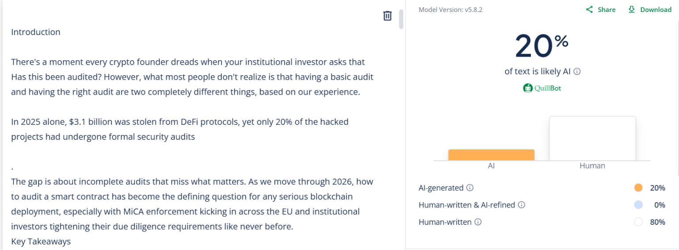Viewport: 679px width, 250px height.
Task: Show info for Human-written & AI-refined
Action: [522, 205]
